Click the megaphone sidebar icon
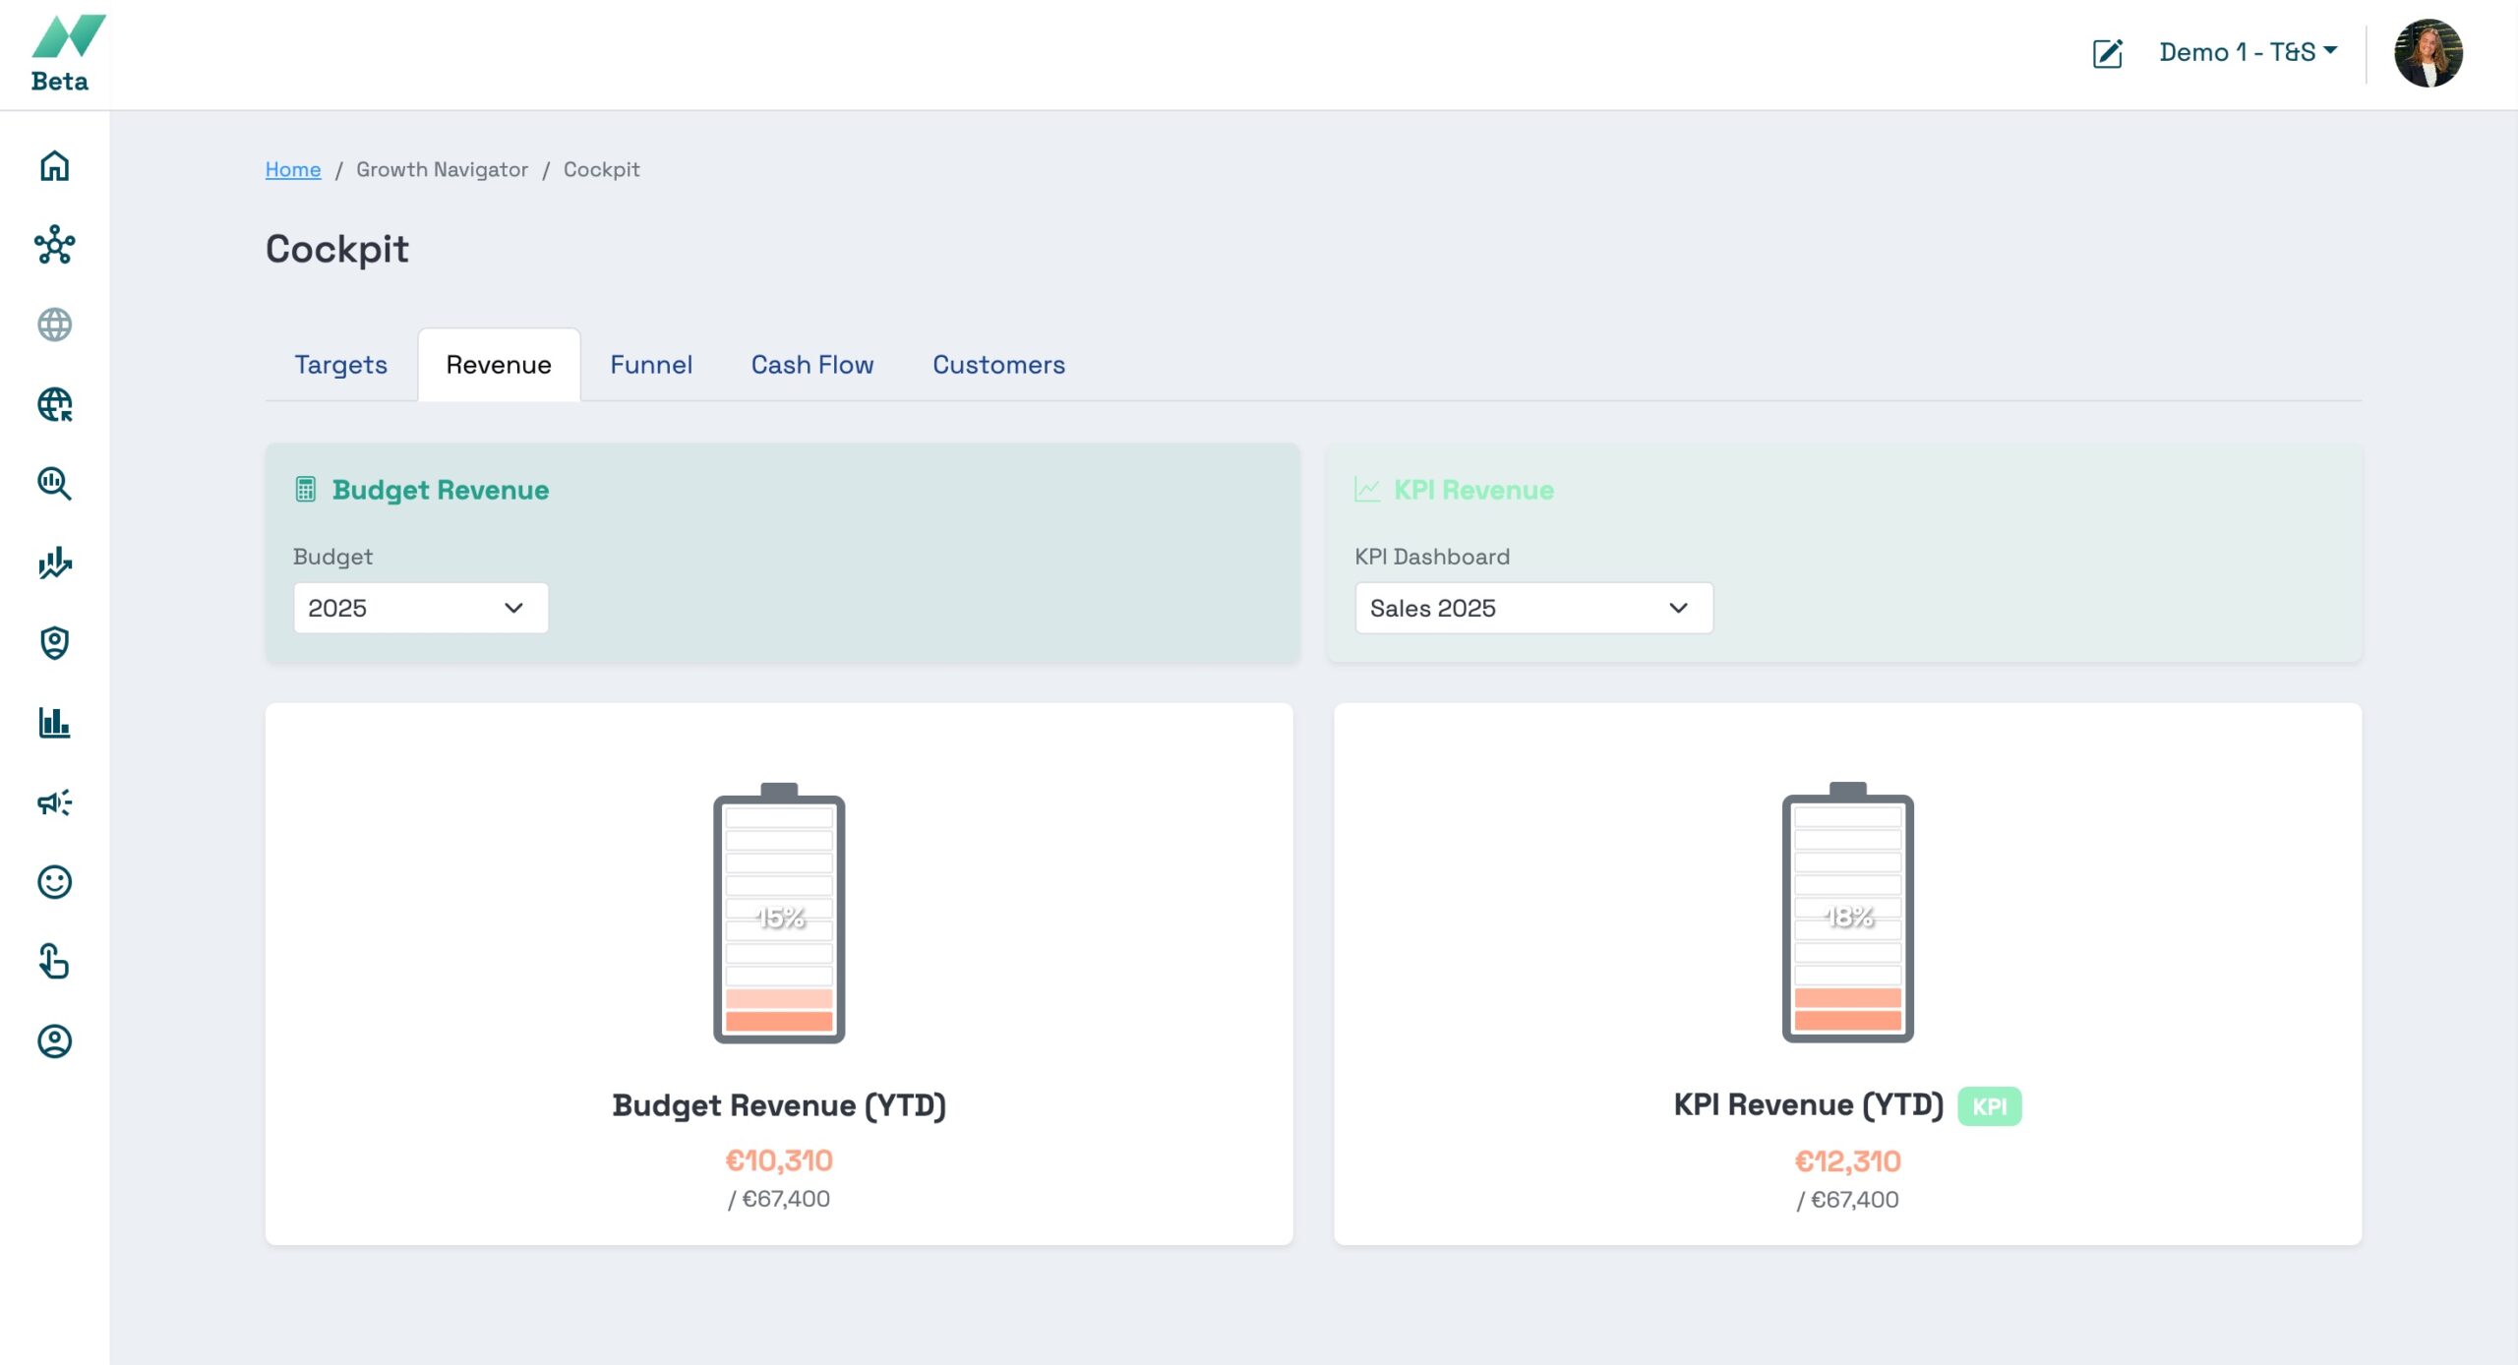Viewport: 2518px width, 1365px height. [54, 802]
